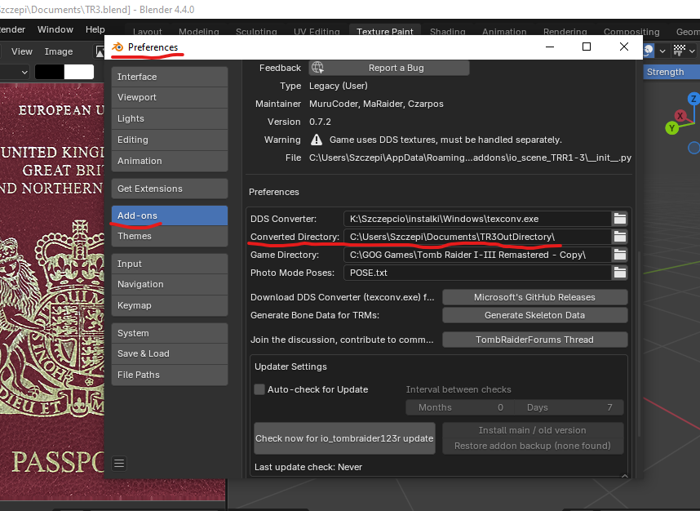Screen dimensions: 700x511
Task: Click folder icon beside Photo Mode Poses
Action: pyautogui.click(x=620, y=273)
